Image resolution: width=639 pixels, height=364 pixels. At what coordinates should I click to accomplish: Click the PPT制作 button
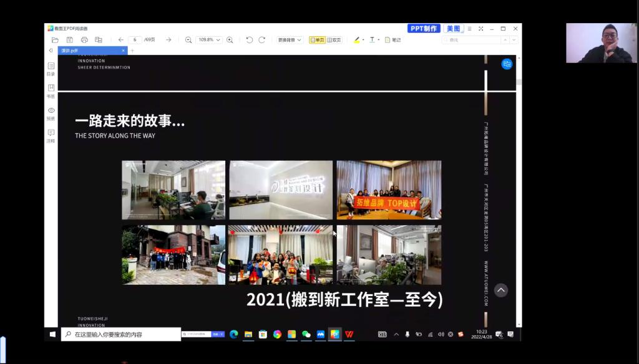pyautogui.click(x=424, y=29)
